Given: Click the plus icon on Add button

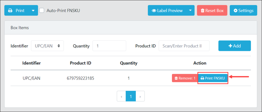Looking at the screenshot, I should pos(230,46).
